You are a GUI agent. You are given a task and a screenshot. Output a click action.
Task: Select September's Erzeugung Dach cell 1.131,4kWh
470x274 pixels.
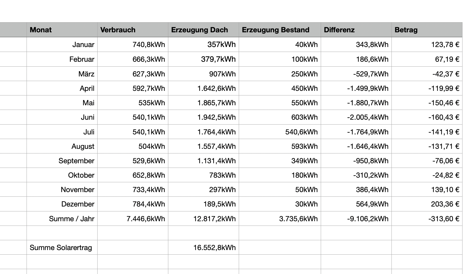click(203, 161)
